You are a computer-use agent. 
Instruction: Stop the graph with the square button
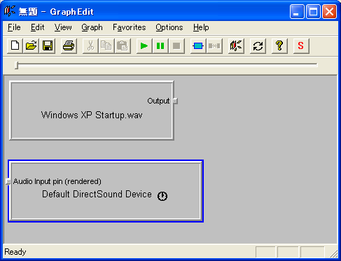click(176, 46)
